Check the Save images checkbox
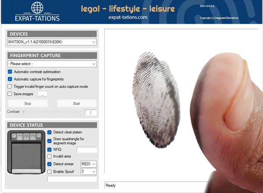Image resolution: width=263 pixels, height=193 pixels. pos(10,94)
